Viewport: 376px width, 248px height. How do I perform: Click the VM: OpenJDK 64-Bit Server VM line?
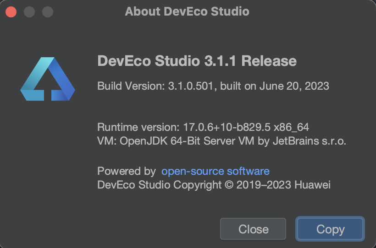221,141
